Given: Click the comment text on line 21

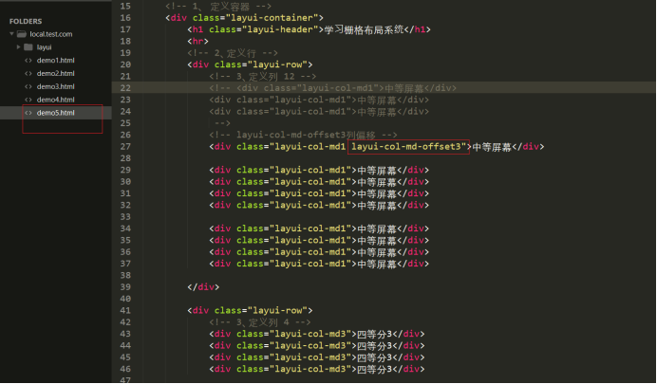Looking at the screenshot, I should (262, 76).
